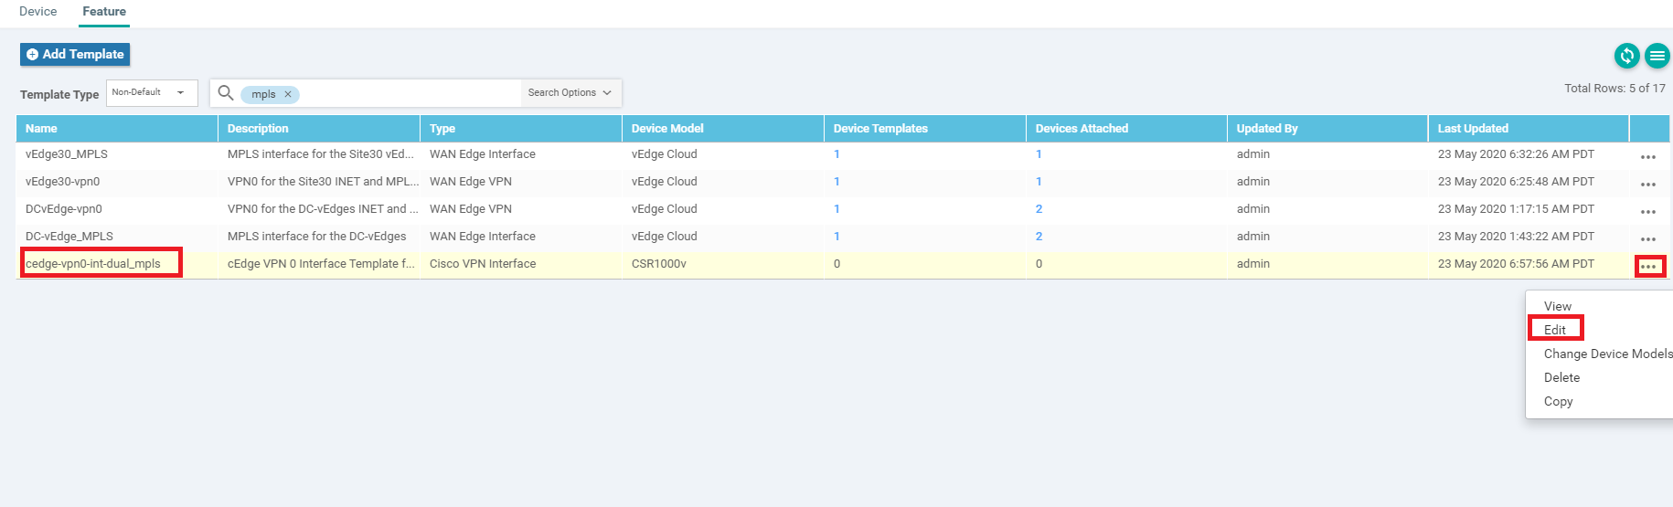Viewport: 1673px width, 507px height.
Task: Open the hamburger columns menu icon
Action: tap(1657, 56)
